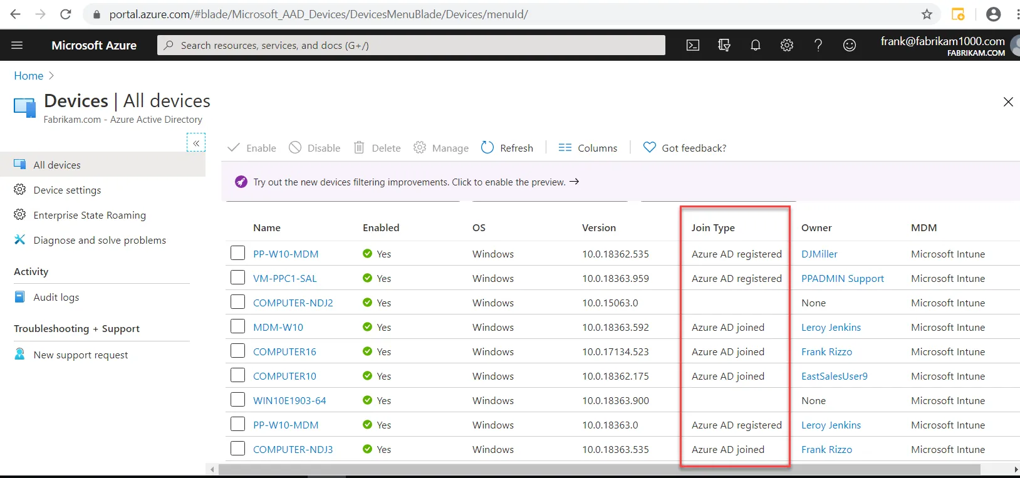Refresh the devices list
Screen dimensions: 1020x478
(x=507, y=148)
